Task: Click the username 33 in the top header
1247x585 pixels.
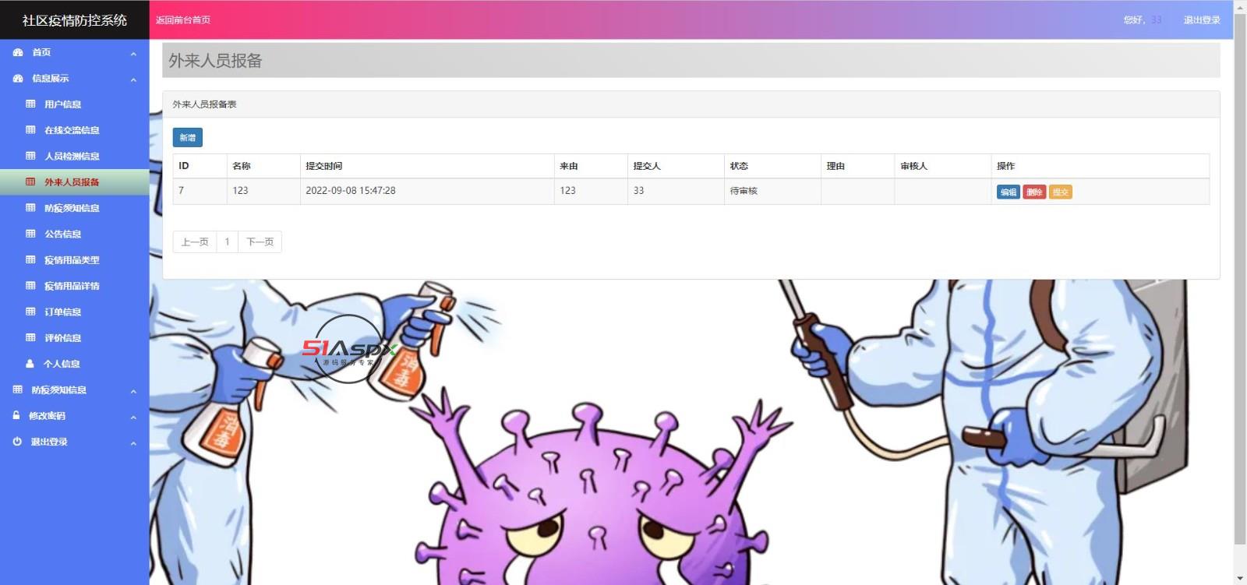Action: pos(1157,19)
